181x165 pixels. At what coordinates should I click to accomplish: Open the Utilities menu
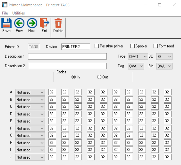pos(18,13)
